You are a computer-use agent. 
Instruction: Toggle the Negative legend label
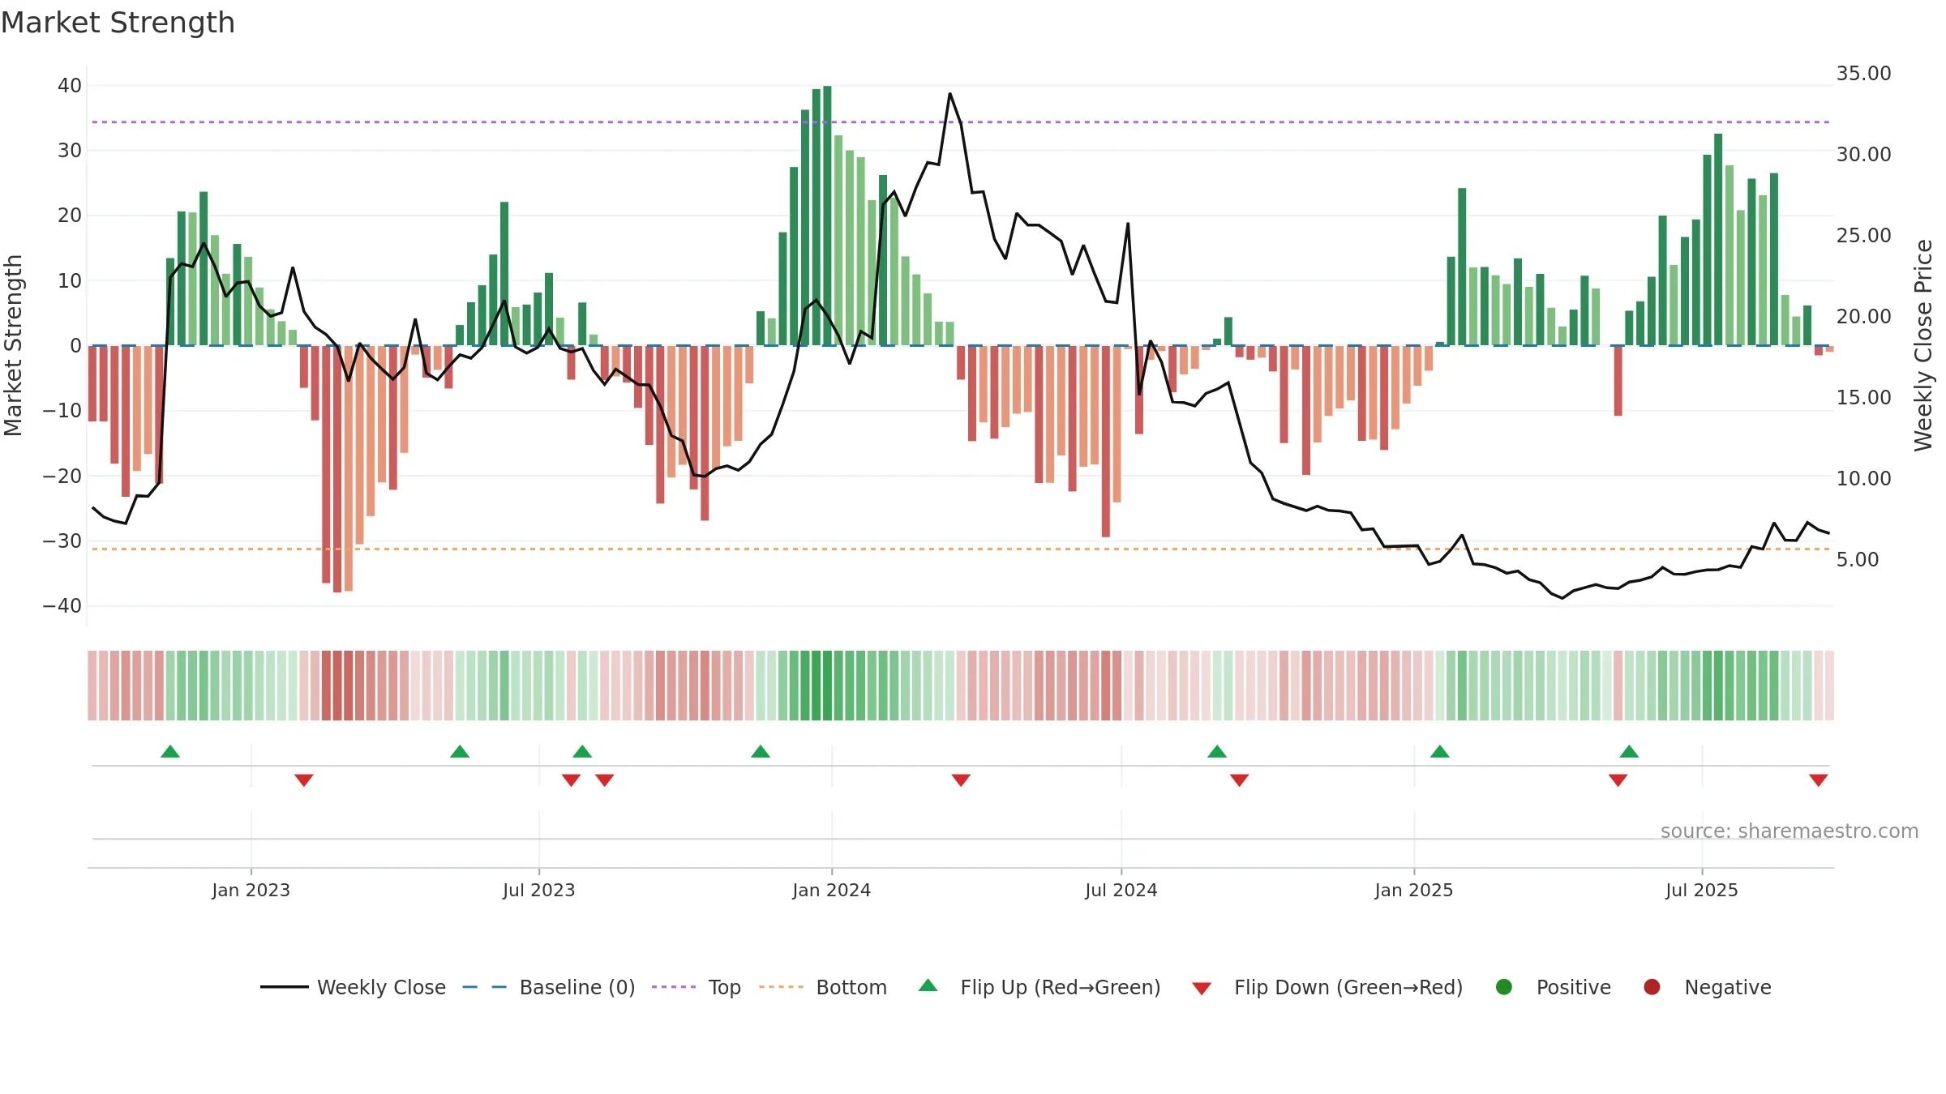point(1728,987)
